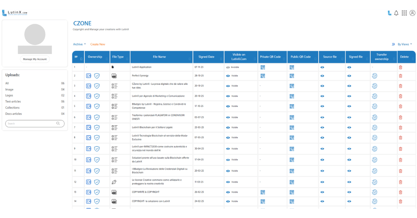The image size is (417, 218).
Task: Toggle Perfect Synergy visible status
Action: tap(228, 76)
